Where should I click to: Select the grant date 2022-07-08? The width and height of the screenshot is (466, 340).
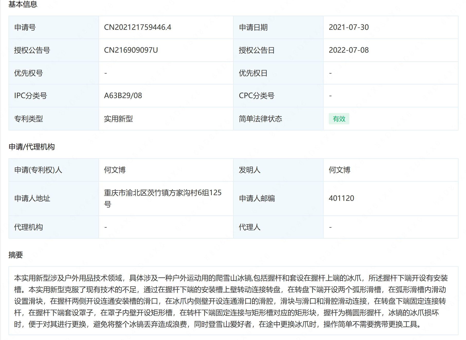[349, 50]
